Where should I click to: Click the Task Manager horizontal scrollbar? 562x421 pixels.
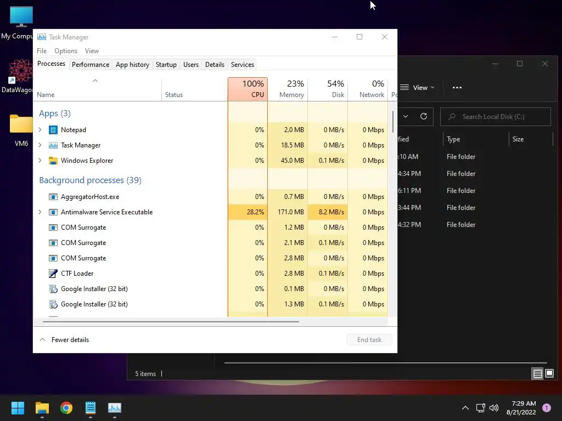(x=171, y=321)
